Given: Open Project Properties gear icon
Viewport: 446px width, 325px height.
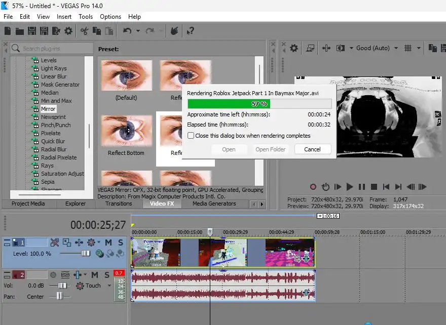Looking at the screenshot, I should click(x=68, y=31).
